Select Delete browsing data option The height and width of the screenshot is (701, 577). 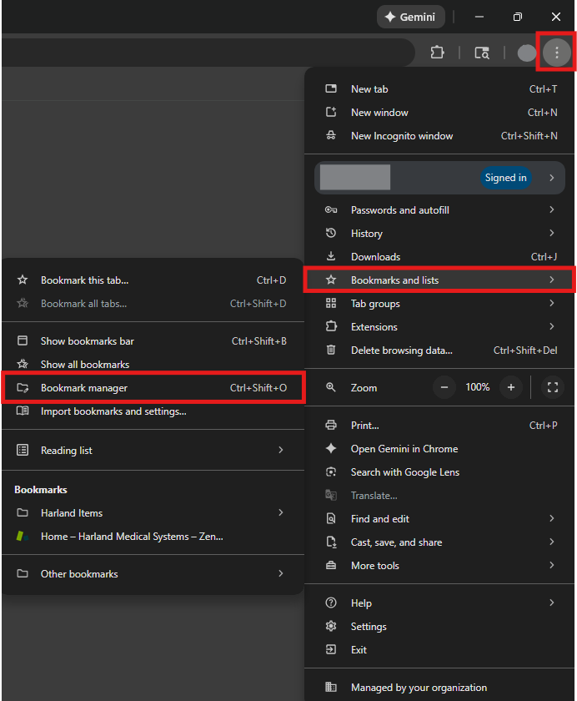point(402,350)
